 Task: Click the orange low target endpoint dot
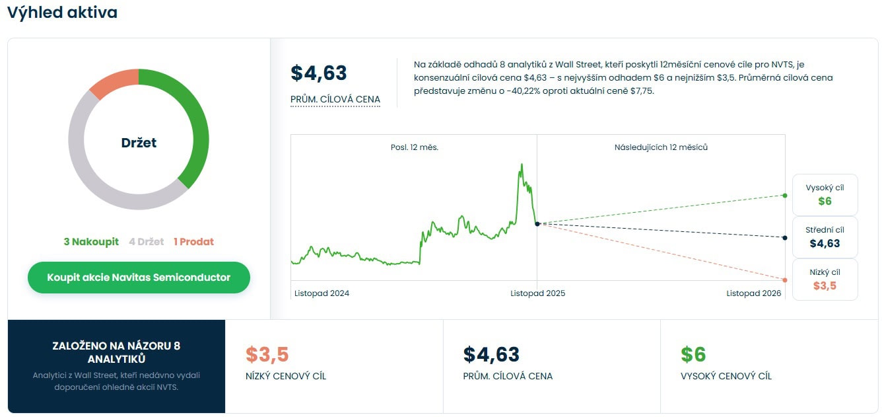pyautogui.click(x=784, y=280)
